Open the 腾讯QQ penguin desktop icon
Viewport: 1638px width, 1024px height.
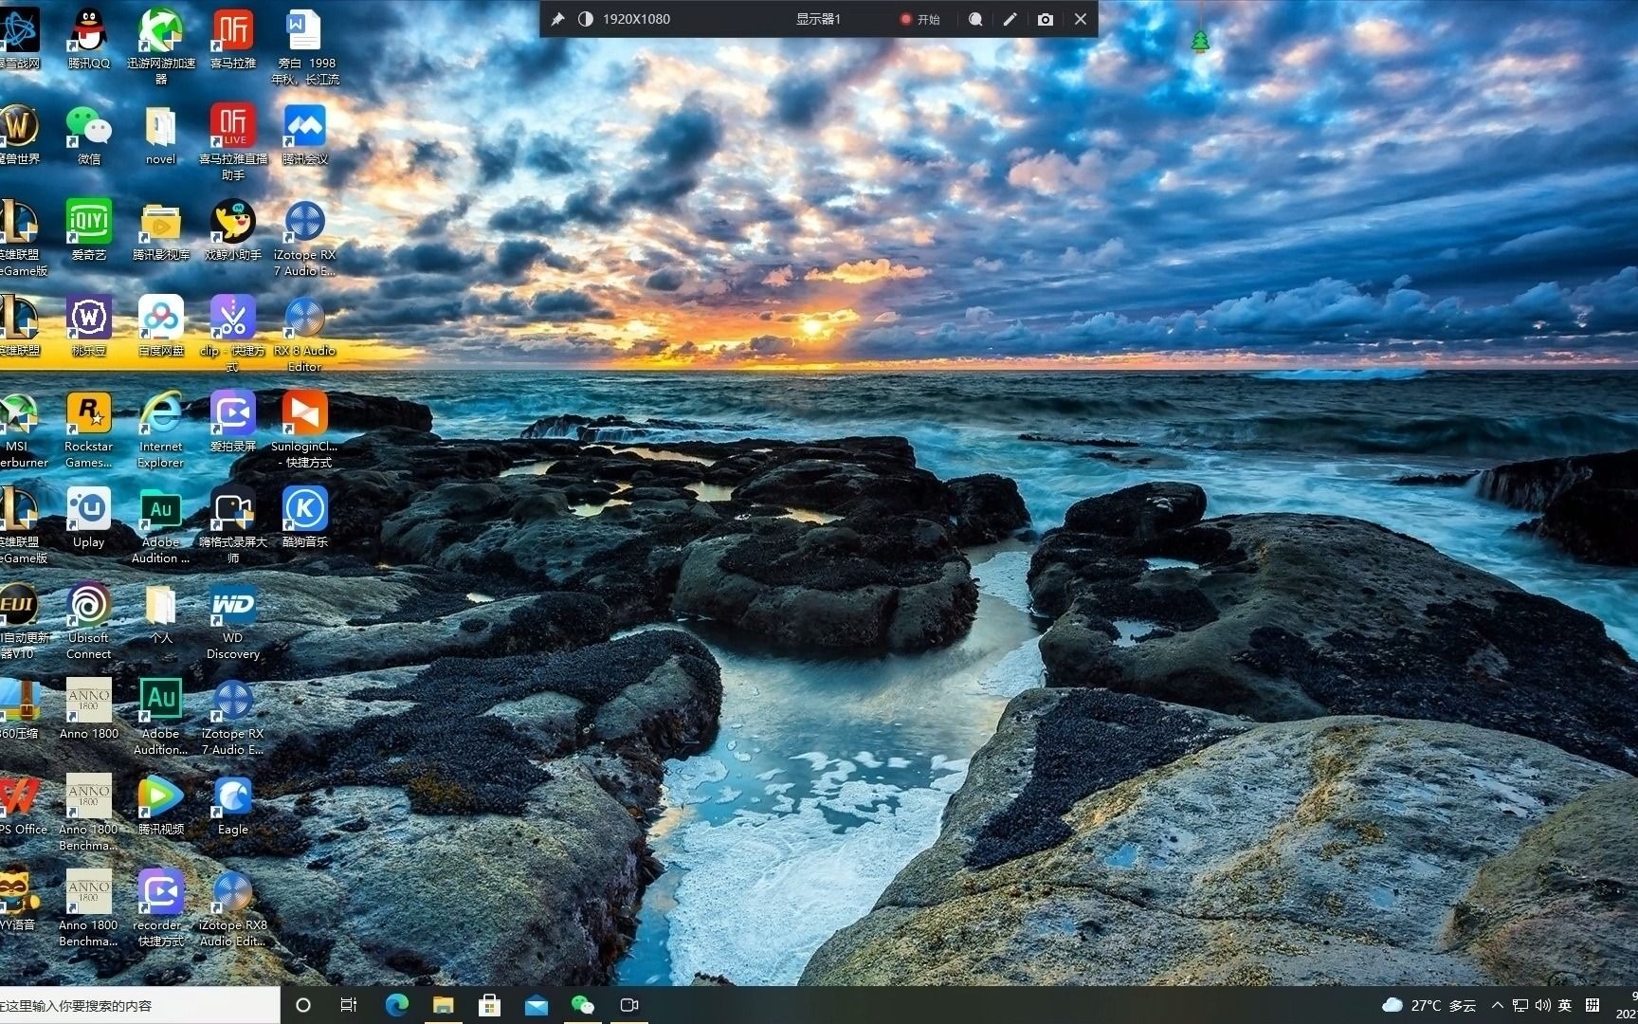click(89, 38)
